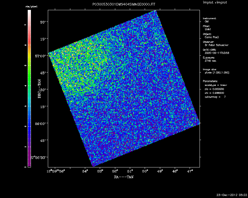The height and width of the screenshot is (198, 248).
Task: Click the 27°55'30" declination tick label
Action: point(38,158)
